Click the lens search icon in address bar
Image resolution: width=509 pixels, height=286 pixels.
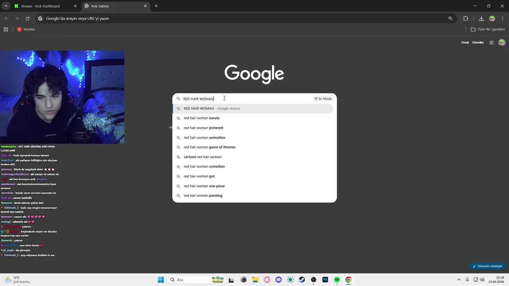(451, 18)
